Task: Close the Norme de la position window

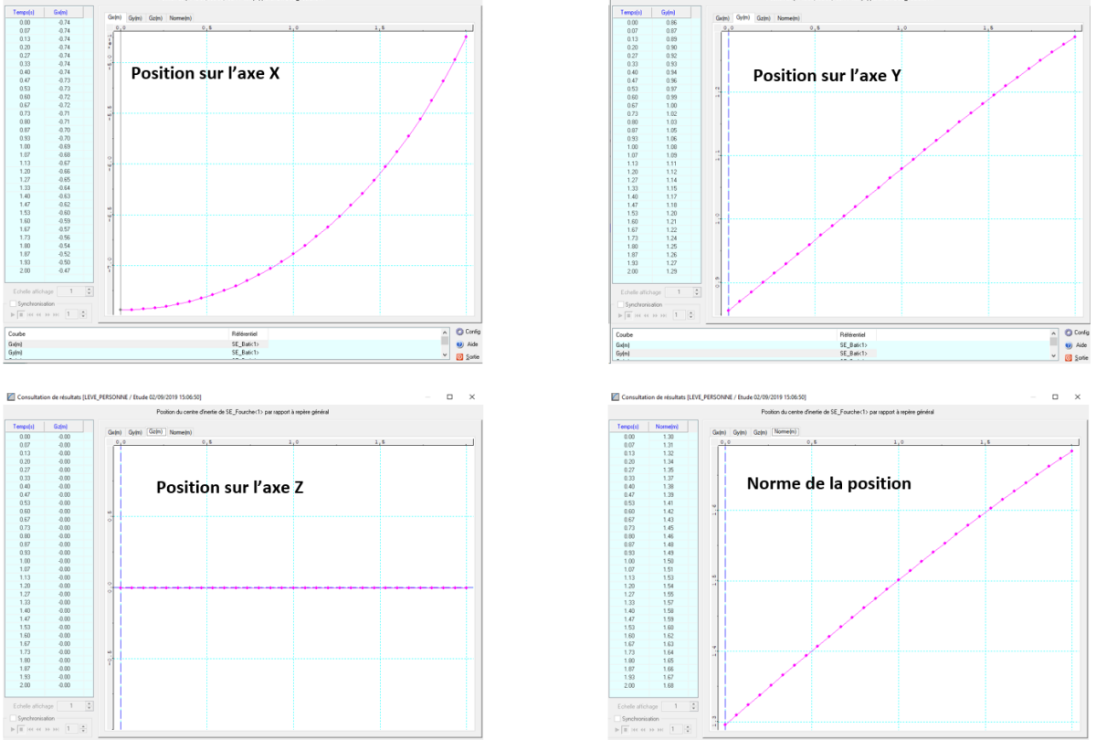Action: tap(1078, 397)
